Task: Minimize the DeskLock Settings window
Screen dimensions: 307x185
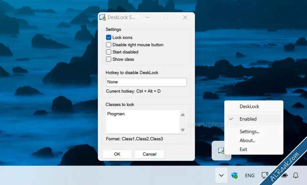Action: [147, 17]
